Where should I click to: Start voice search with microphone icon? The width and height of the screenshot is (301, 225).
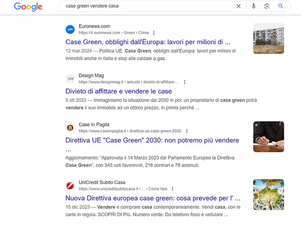(x=254, y=6)
